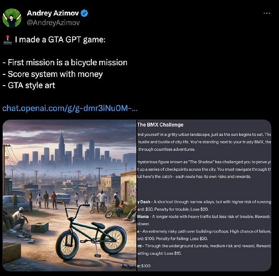Click the 'GTA style art' line

coord(29,86)
